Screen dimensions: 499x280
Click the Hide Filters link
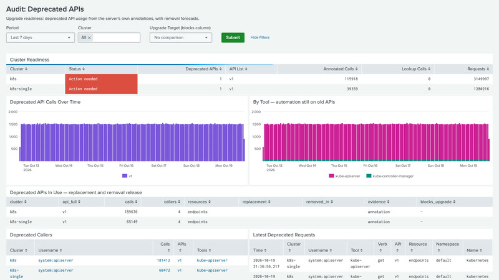[259, 37]
